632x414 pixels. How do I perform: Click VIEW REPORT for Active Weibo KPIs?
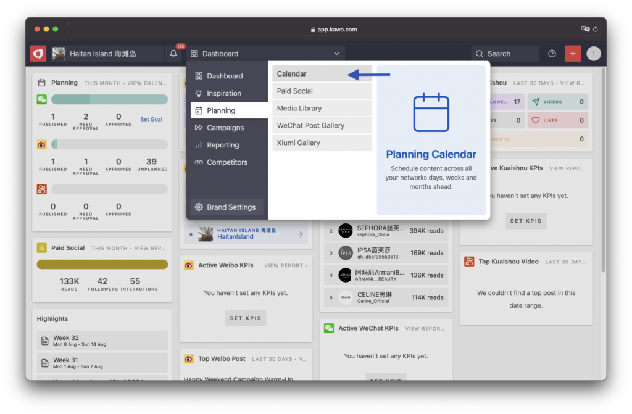point(286,266)
